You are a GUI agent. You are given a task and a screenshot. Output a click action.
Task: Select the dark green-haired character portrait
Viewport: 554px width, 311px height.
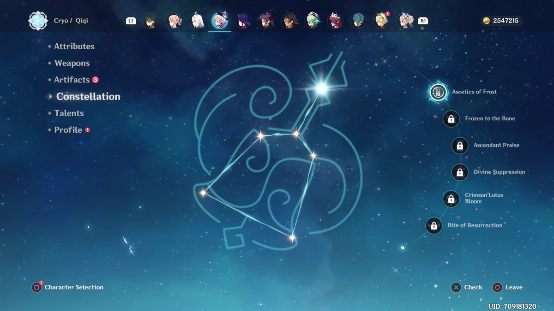click(x=151, y=21)
